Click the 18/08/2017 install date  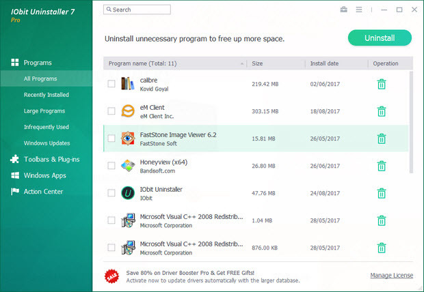click(x=325, y=111)
